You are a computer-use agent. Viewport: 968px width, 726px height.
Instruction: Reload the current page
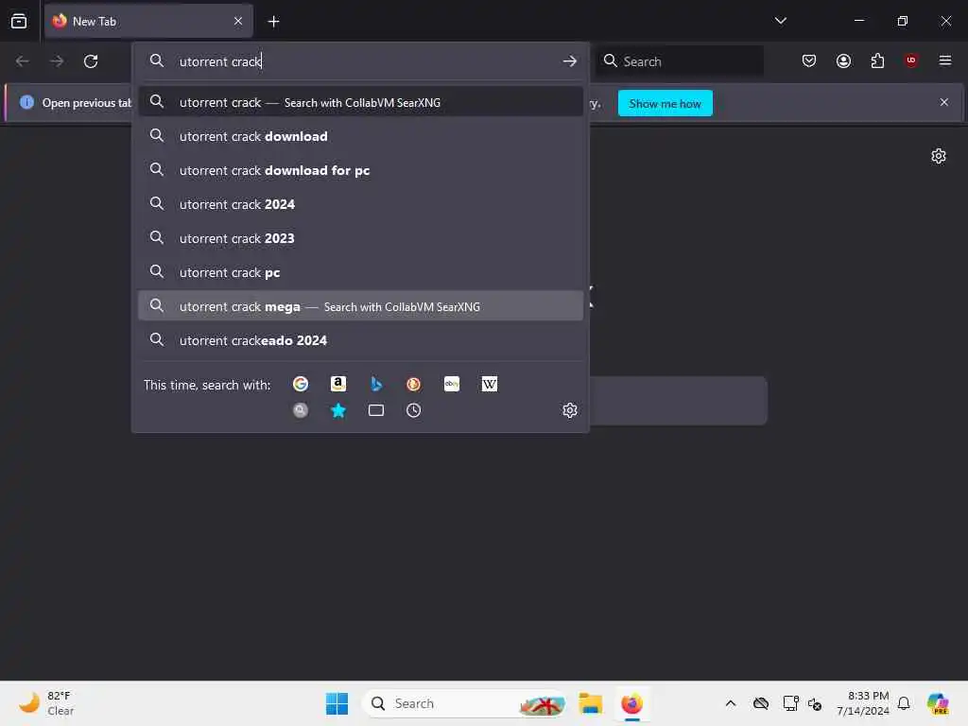pos(91,61)
